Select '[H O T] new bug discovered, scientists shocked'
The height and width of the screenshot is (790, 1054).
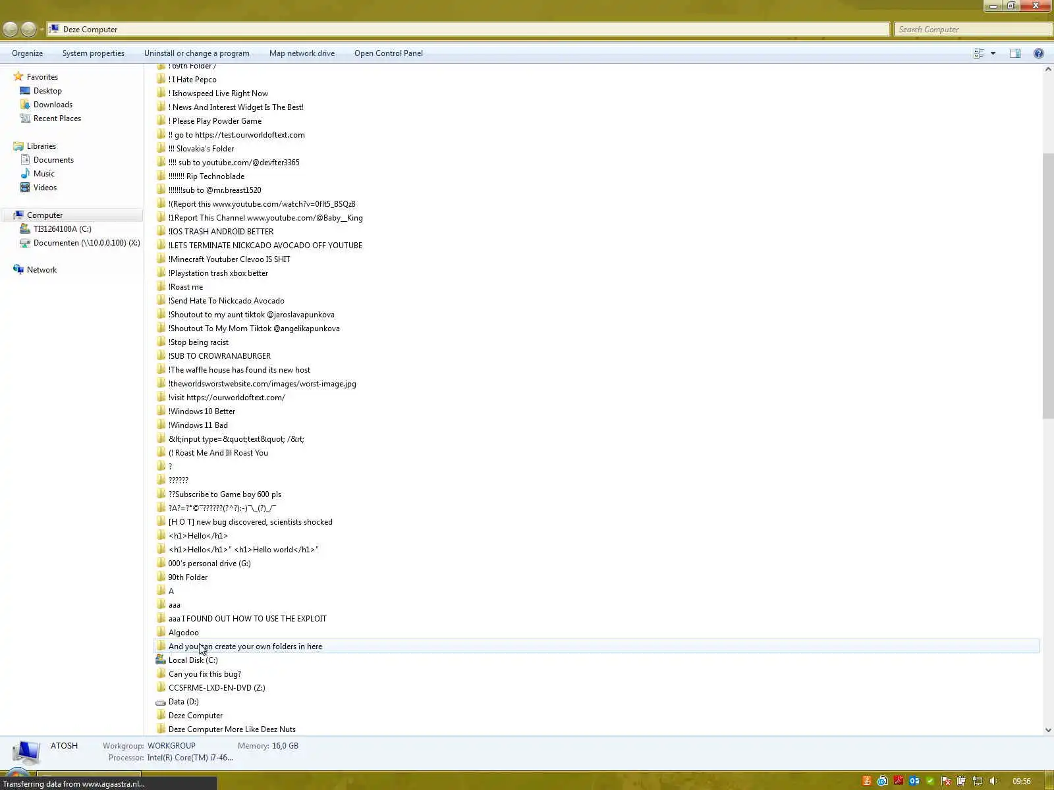pyautogui.click(x=250, y=522)
